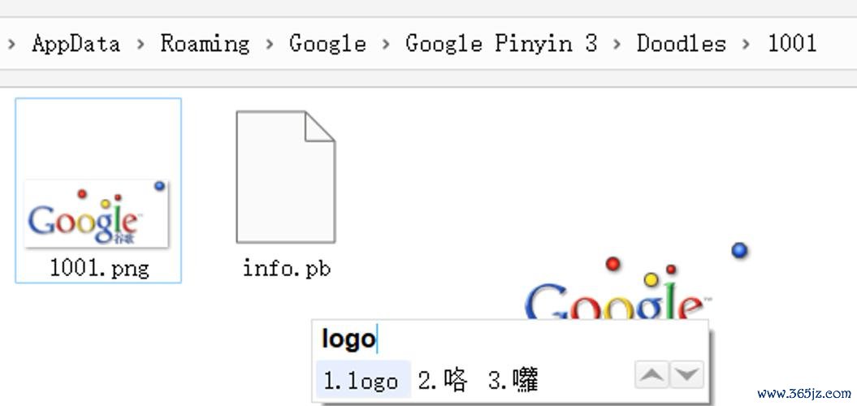The height and width of the screenshot is (406, 857).
Task: Go to AppData in the address path
Action: [x=76, y=44]
